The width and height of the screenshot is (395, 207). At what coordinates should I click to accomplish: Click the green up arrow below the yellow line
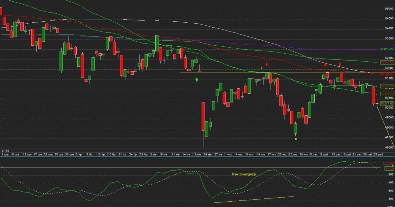pyautogui.click(x=197, y=79)
